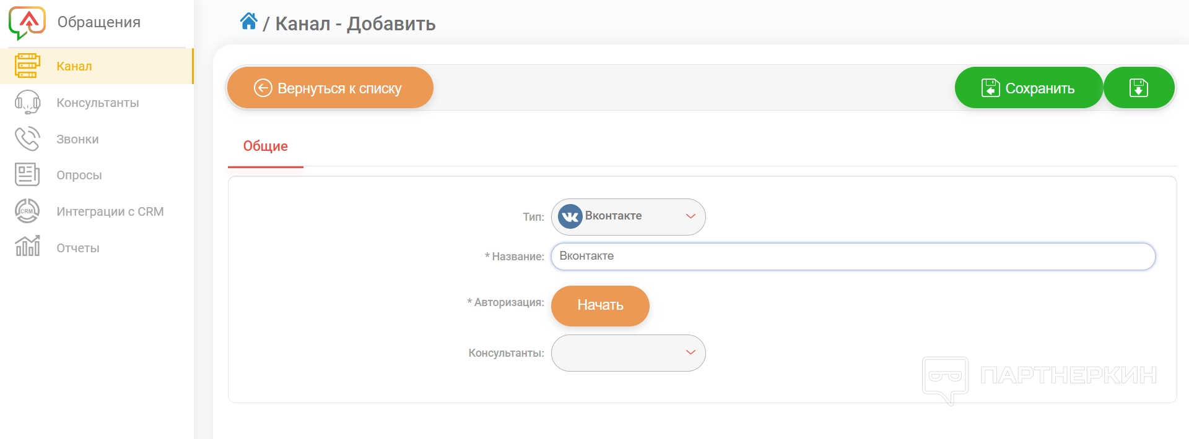The width and height of the screenshot is (1189, 439).
Task: Open the Тип dropdown arrow
Action: (x=690, y=216)
